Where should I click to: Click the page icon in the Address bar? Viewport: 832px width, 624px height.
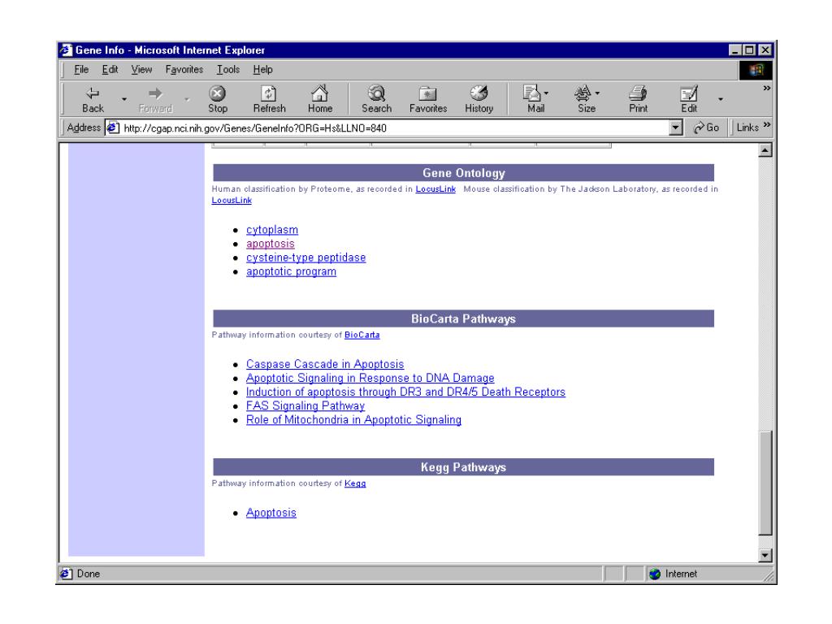tap(113, 128)
